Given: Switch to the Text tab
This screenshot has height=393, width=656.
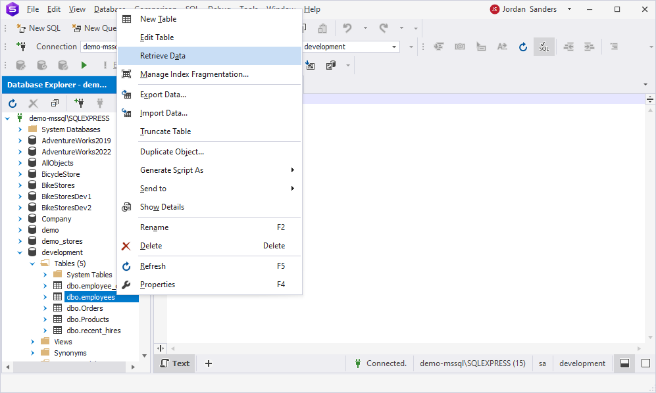Looking at the screenshot, I should point(175,363).
